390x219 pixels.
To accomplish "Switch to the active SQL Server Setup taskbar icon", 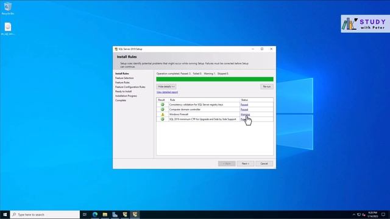I will click(x=135, y=215).
